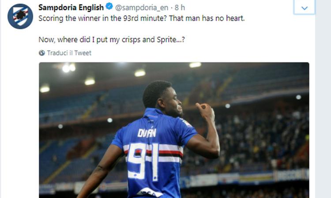Screen dimensions: 331x198
Task: Click the DUVÁN name on the shirt image
Action: pos(147,133)
